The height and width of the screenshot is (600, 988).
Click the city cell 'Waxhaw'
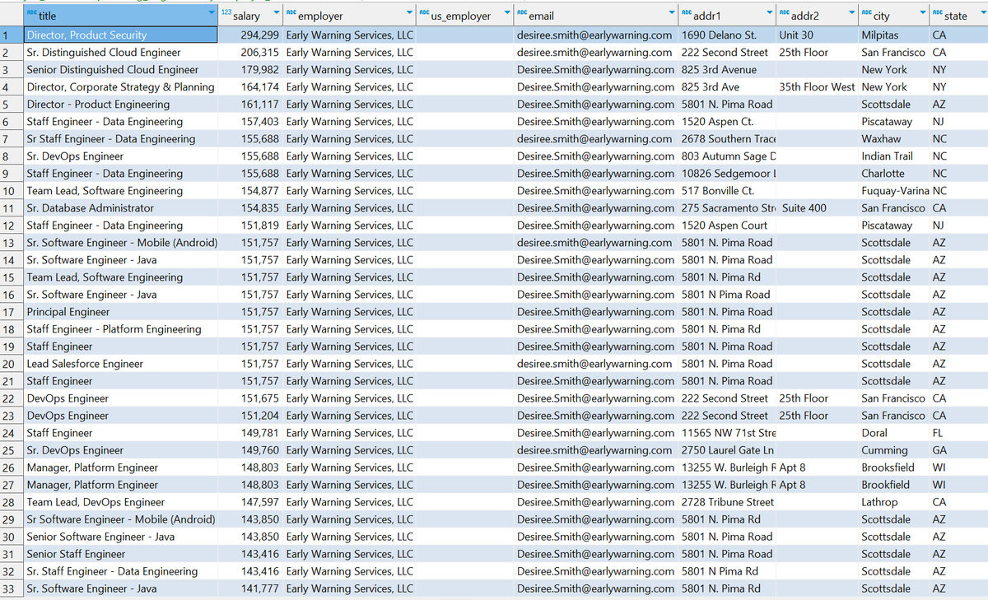coord(893,139)
